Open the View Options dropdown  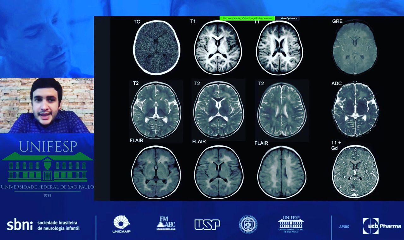click(x=289, y=18)
